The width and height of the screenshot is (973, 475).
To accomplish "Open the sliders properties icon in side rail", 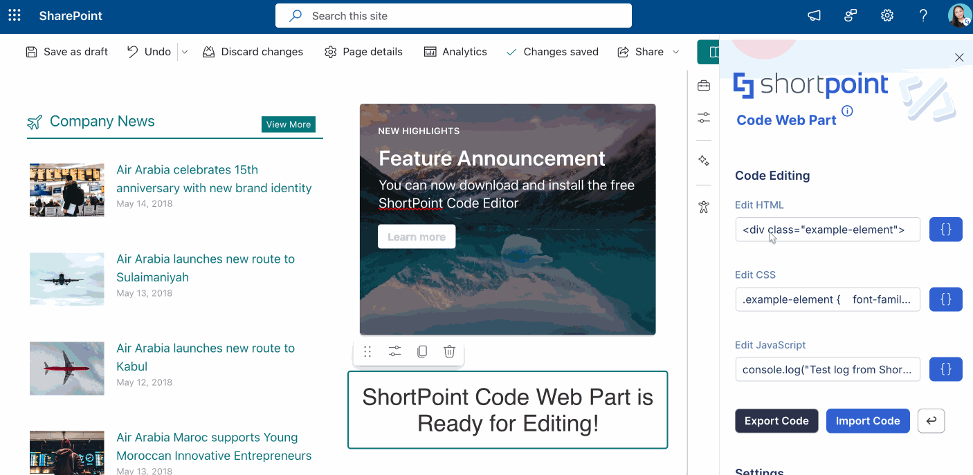I will (x=704, y=118).
